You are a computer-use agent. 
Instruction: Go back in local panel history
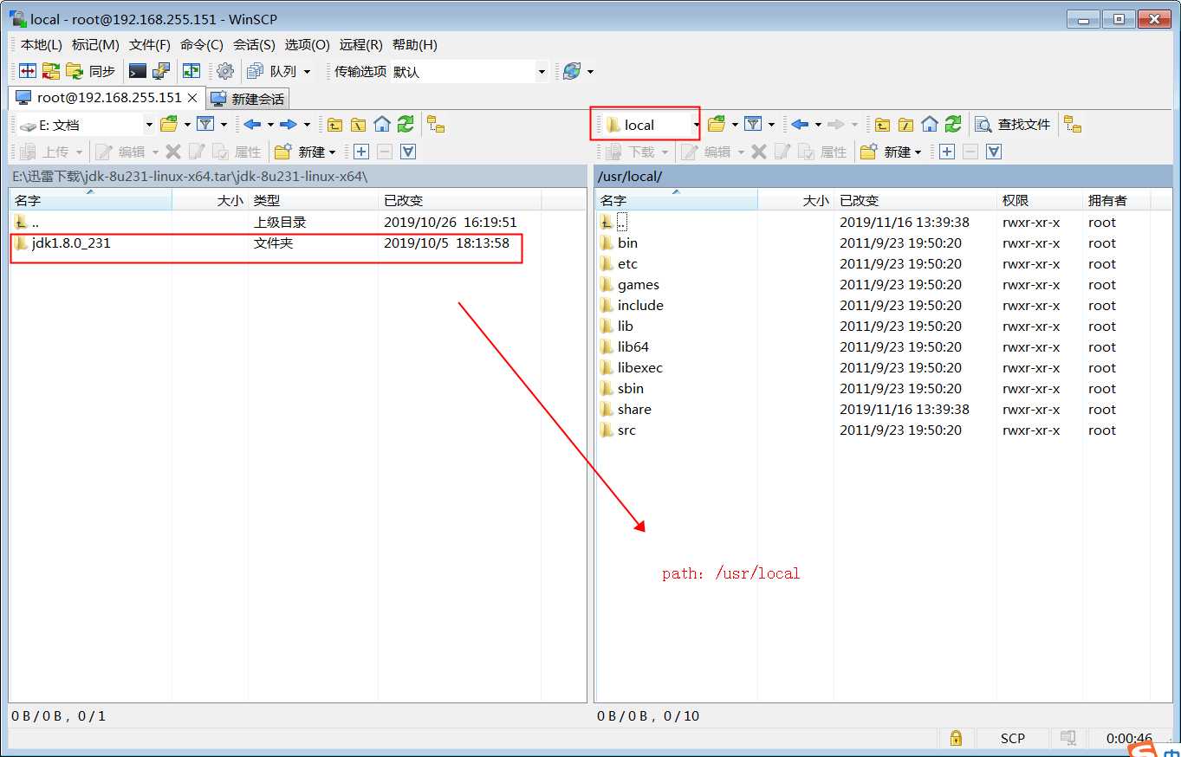pyautogui.click(x=252, y=125)
